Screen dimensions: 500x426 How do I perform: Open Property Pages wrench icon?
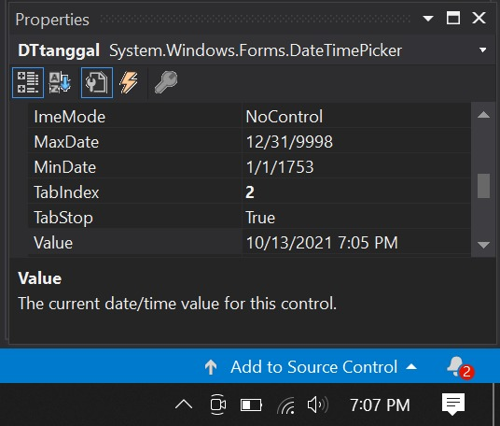(166, 83)
